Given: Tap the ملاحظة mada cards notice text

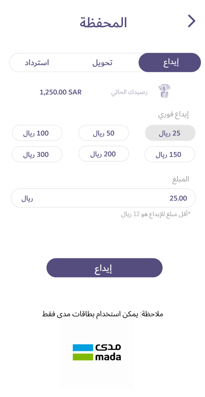Looking at the screenshot, I should (103, 314).
